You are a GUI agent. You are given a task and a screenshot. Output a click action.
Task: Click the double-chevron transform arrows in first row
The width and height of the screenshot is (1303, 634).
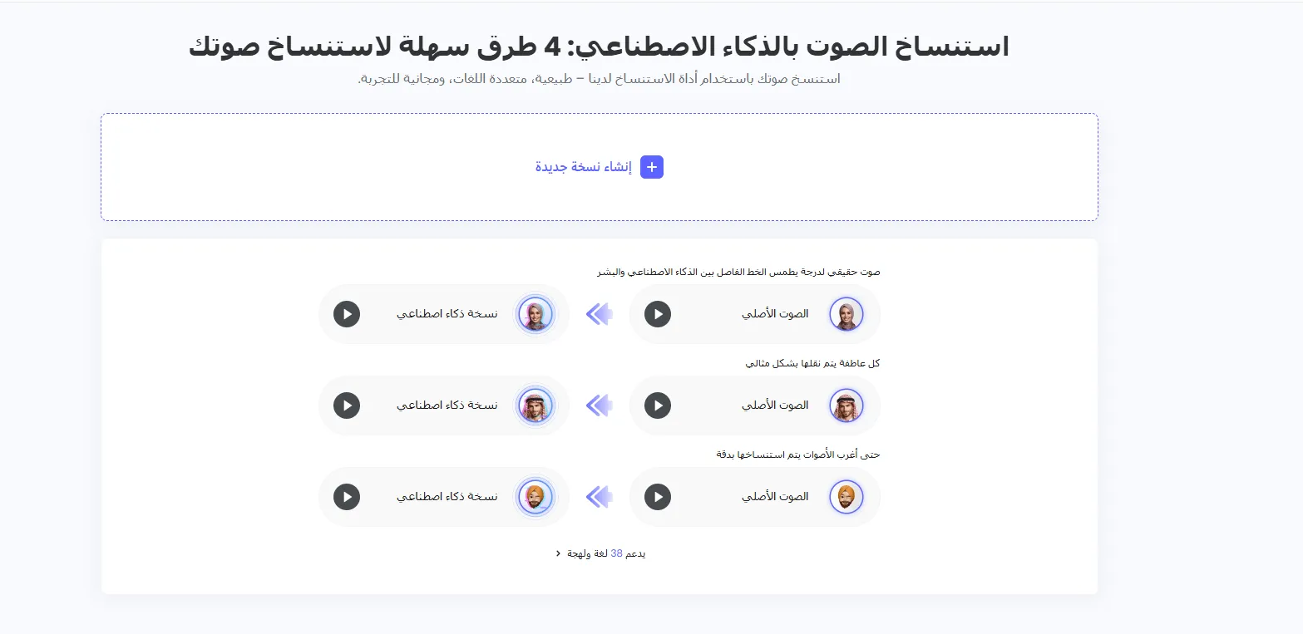[x=598, y=314]
